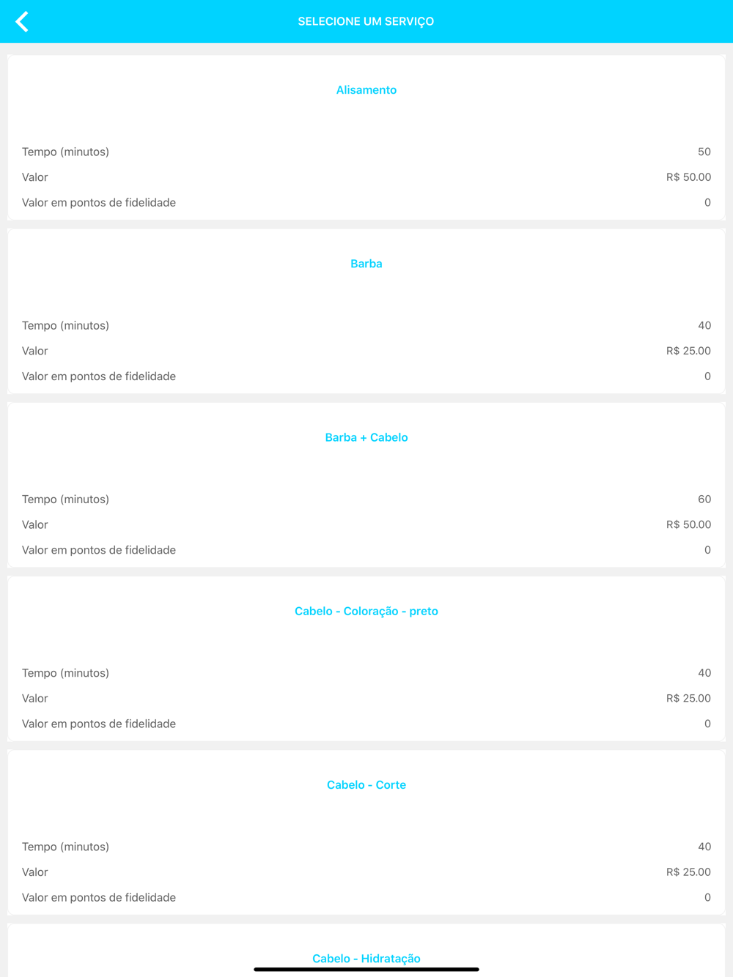The image size is (733, 977).
Task: Tap the Barba R$ 25.00 price
Action: (688, 351)
